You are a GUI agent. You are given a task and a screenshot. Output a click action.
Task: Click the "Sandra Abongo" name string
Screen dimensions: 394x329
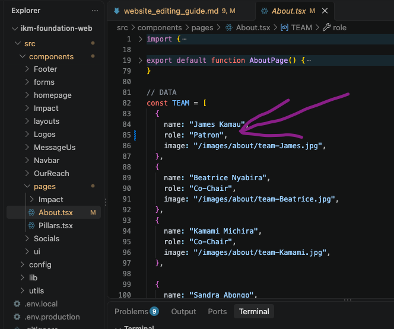tap(221, 295)
